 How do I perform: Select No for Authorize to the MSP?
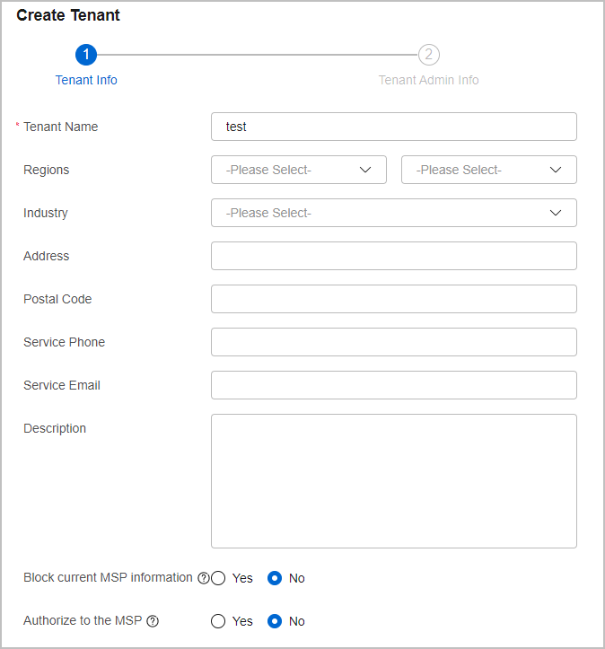(x=275, y=621)
